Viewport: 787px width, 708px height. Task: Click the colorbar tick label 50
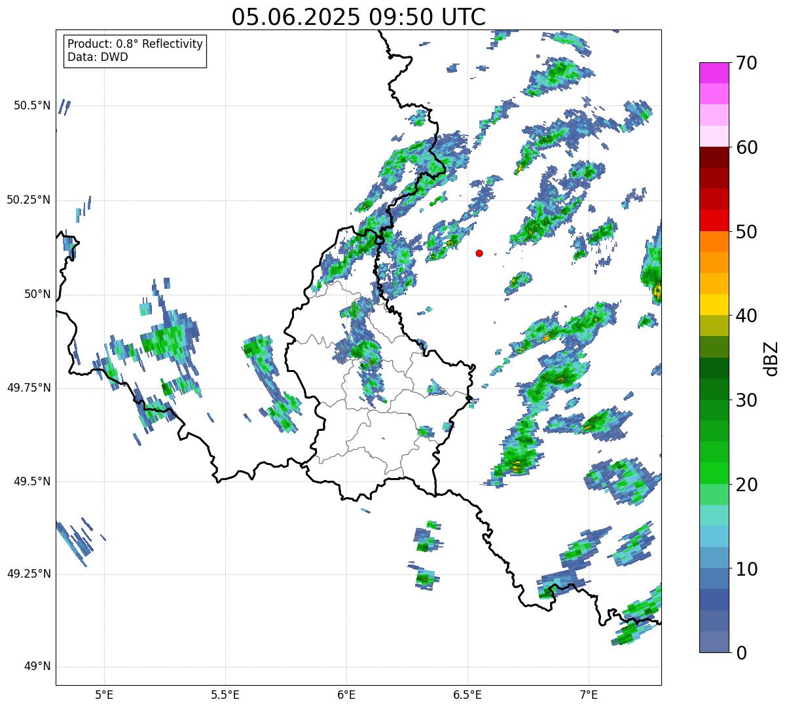tap(746, 232)
